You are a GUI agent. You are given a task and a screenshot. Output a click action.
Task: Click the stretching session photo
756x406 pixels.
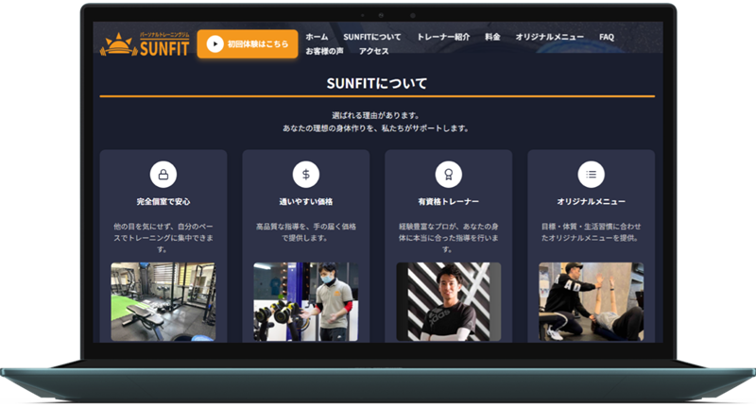point(592,301)
